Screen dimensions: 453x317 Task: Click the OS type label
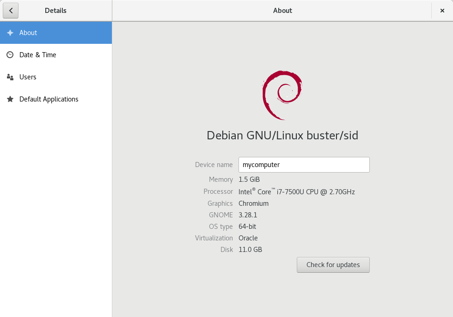(221, 227)
